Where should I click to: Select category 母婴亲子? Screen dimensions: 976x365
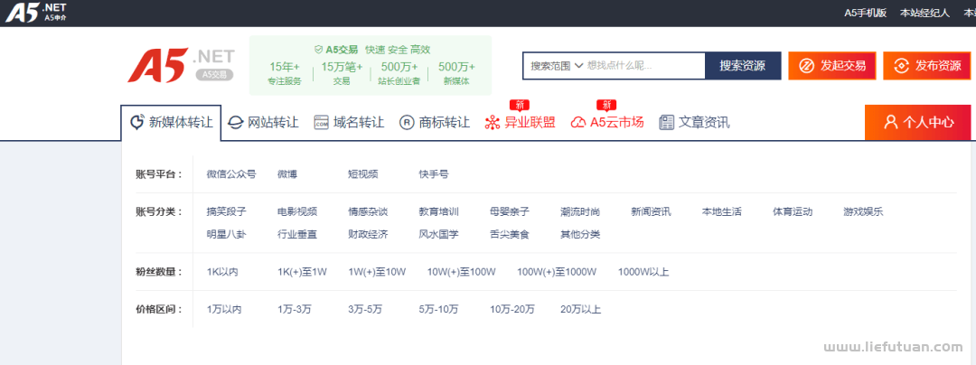pos(510,211)
